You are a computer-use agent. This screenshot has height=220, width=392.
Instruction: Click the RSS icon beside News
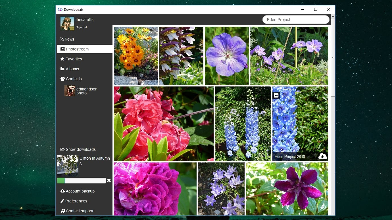(x=62, y=39)
